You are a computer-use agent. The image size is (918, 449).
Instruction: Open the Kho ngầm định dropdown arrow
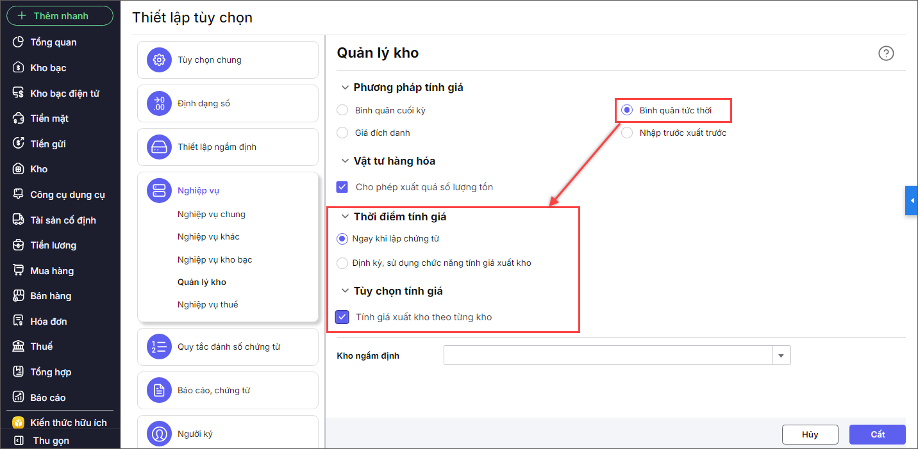pyautogui.click(x=781, y=355)
